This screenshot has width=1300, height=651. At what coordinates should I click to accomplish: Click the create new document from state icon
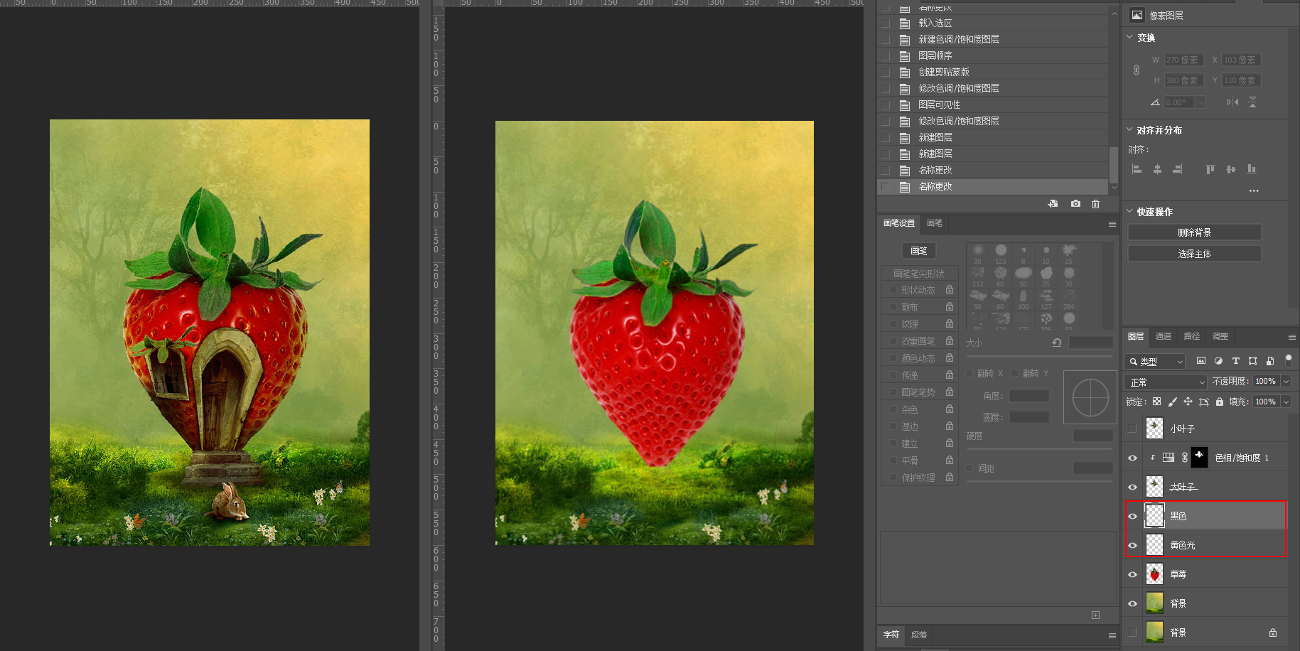click(1053, 204)
